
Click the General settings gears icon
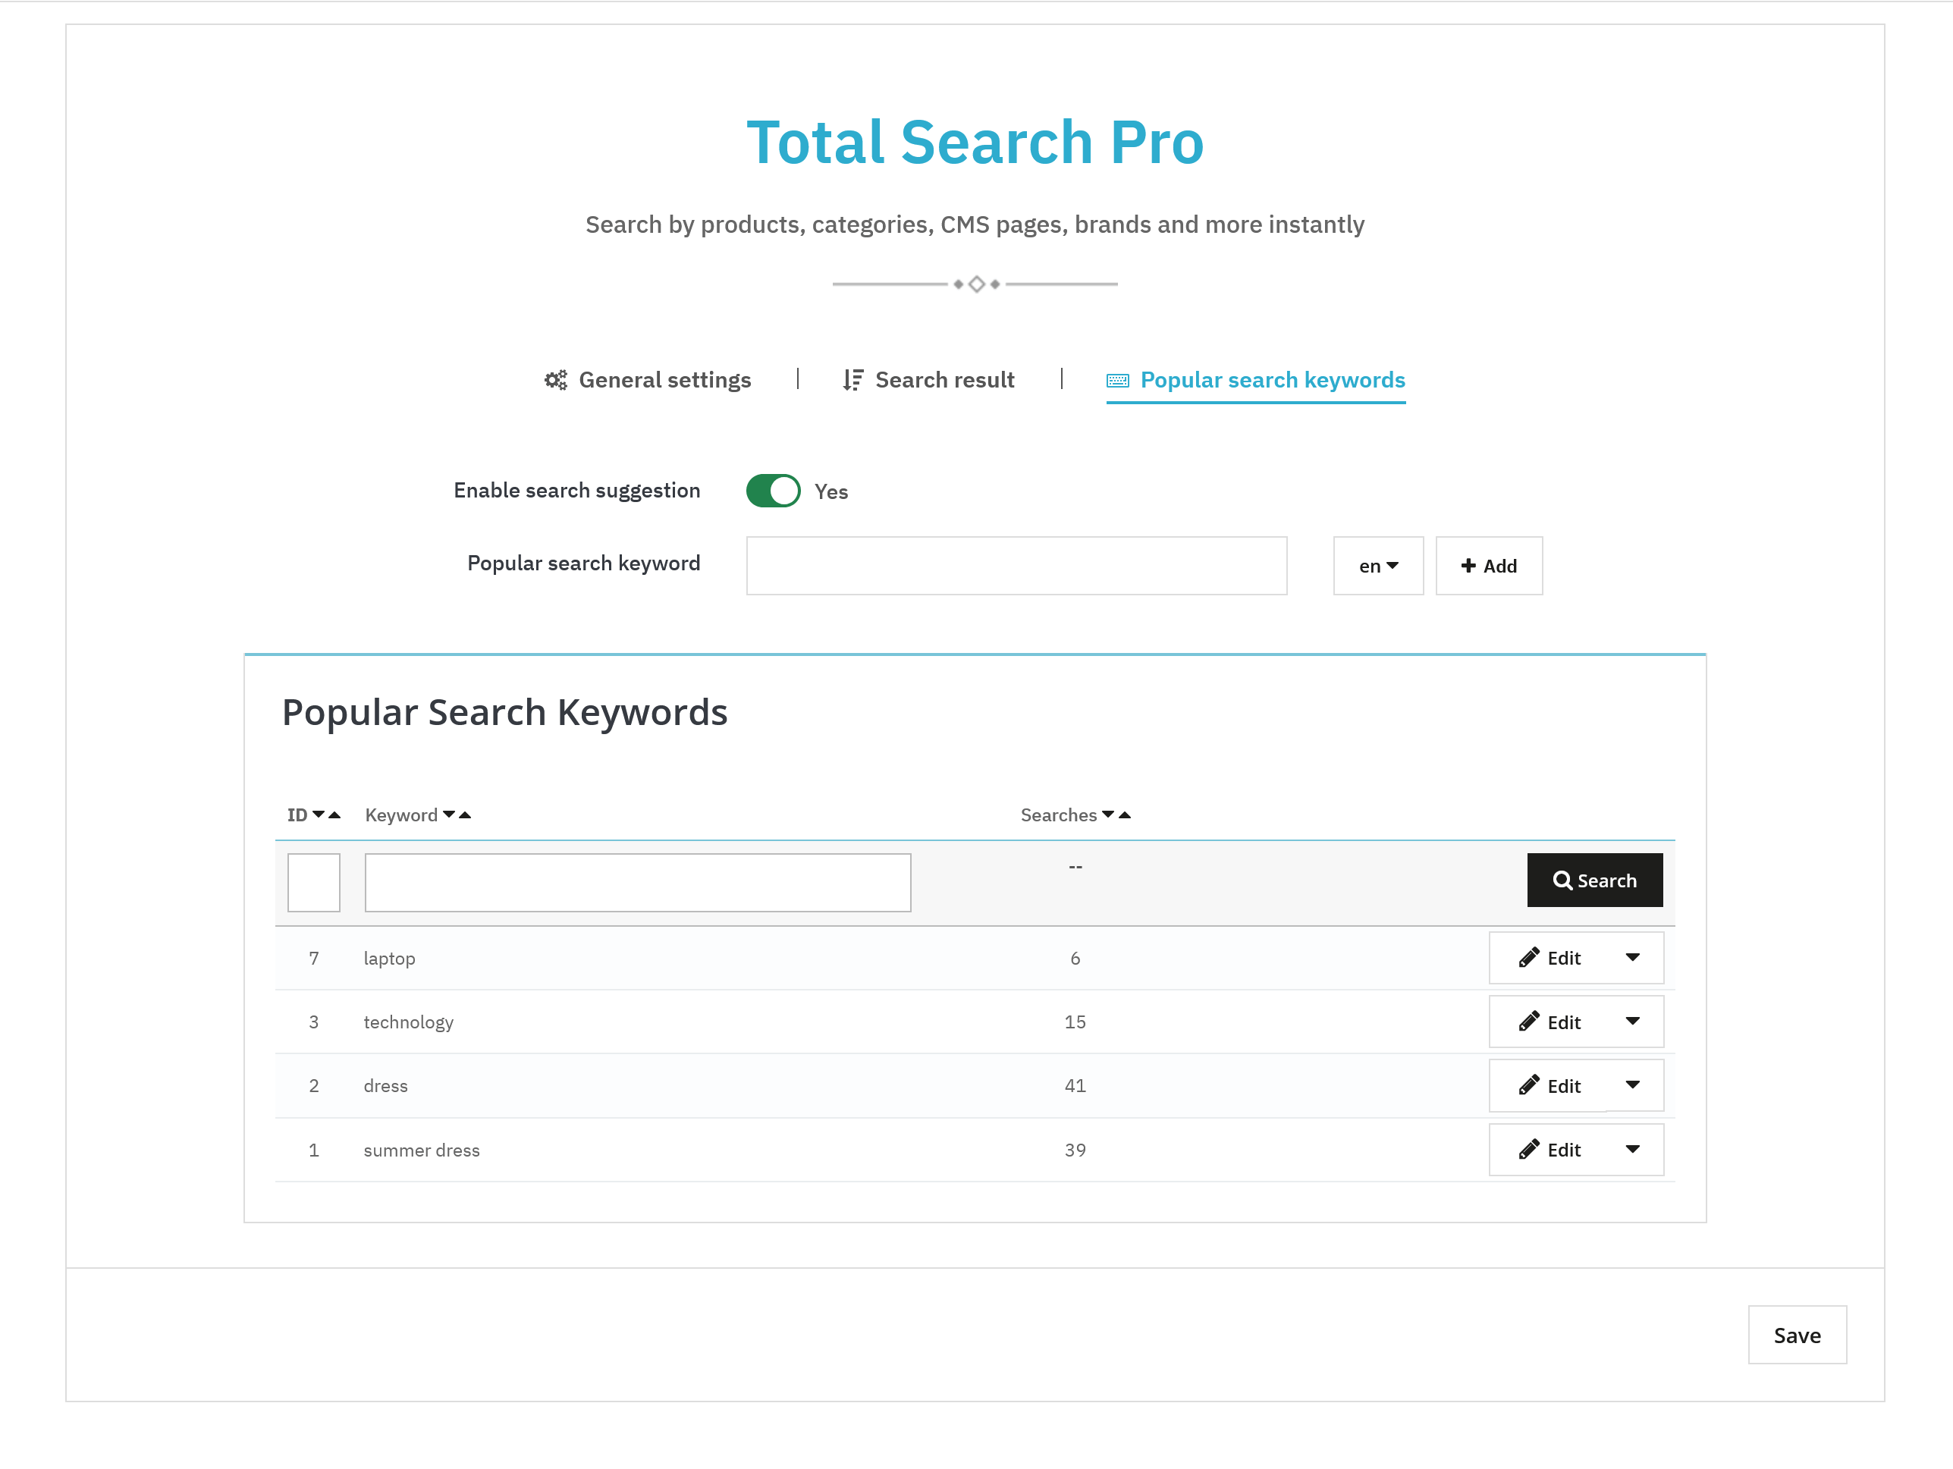555,380
